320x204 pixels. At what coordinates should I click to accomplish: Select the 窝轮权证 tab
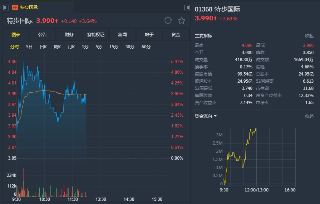point(96,35)
